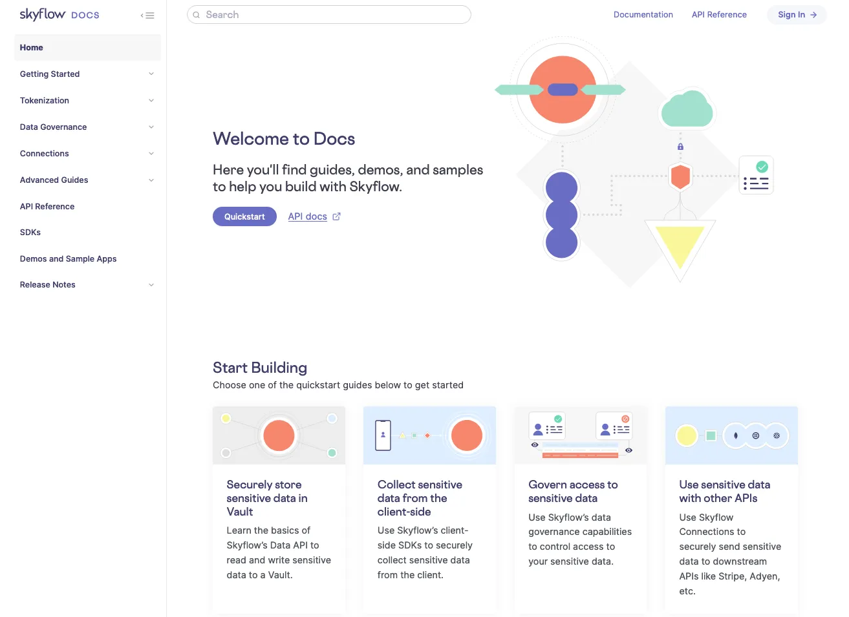Select Home in the sidebar

(32, 48)
